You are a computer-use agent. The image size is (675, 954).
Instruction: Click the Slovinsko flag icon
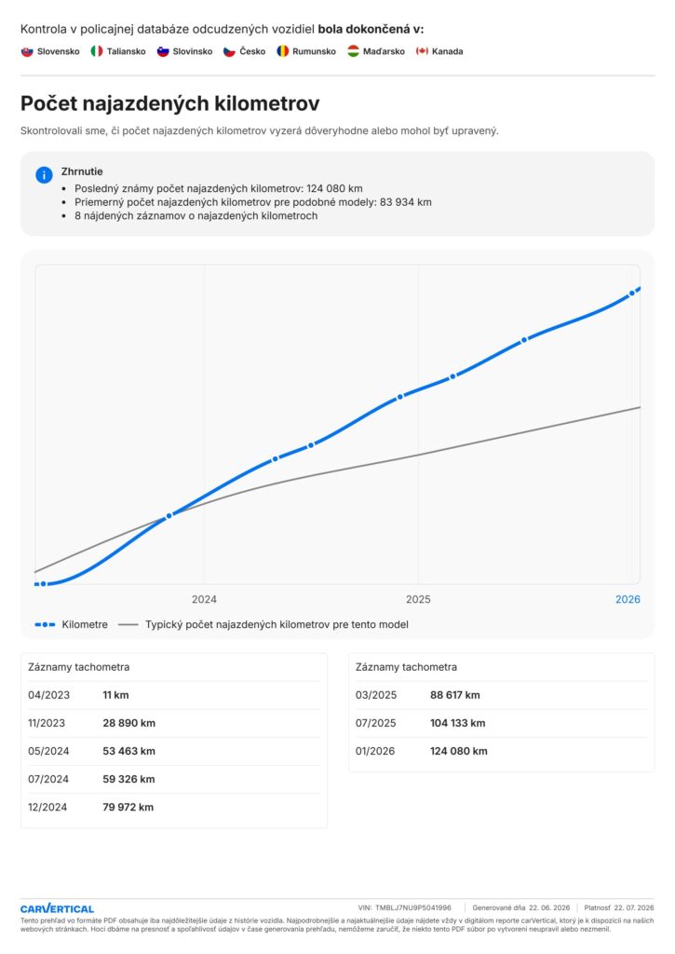point(162,52)
